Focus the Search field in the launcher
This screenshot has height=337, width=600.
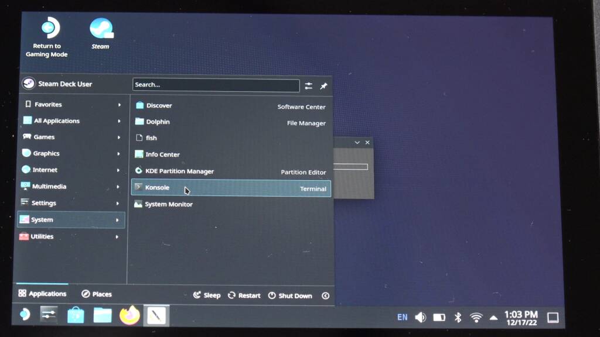tap(216, 85)
